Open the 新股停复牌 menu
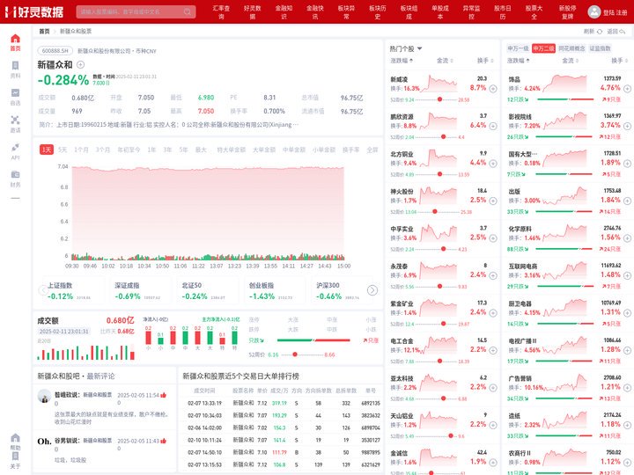Screen dimensions: 634x475 568,12
